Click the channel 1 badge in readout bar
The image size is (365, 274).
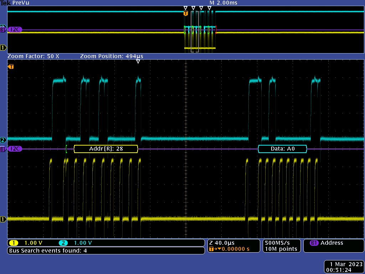[14, 243]
